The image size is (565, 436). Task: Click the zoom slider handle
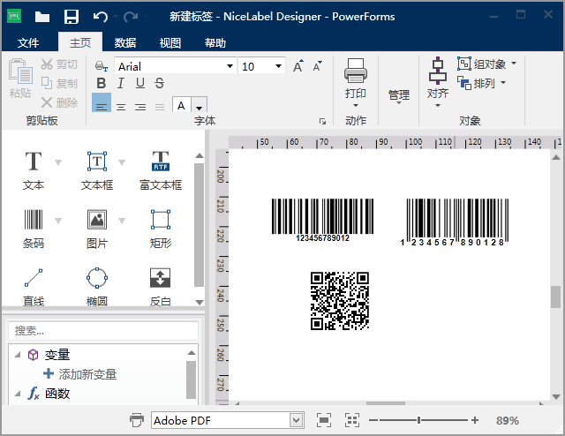(x=418, y=420)
